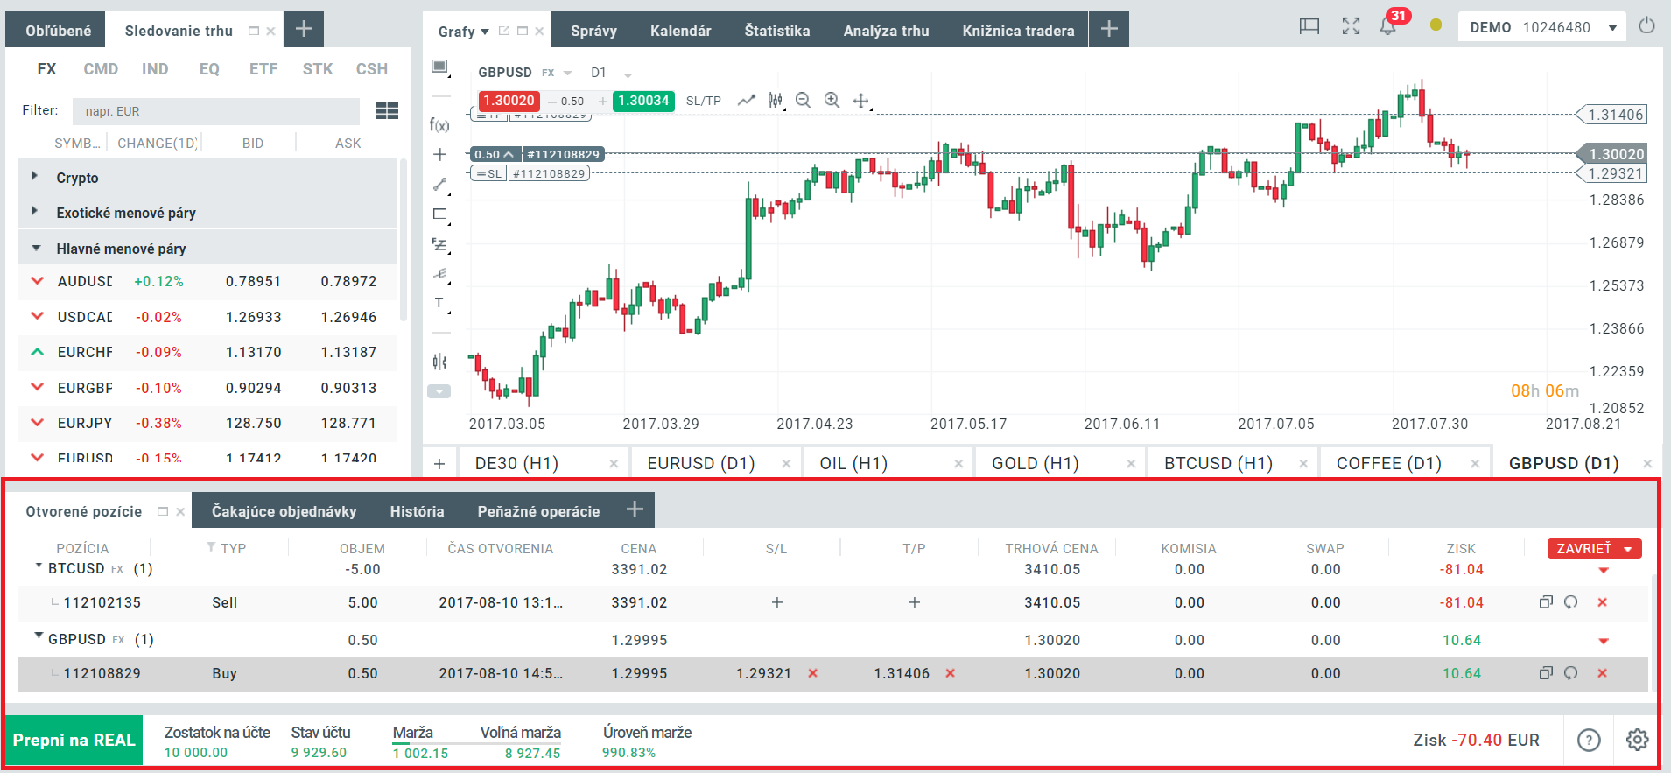
Task: Click the chart zoom out magnifier
Action: (804, 101)
